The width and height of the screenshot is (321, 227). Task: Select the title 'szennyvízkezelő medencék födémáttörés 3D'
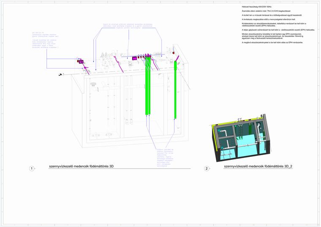pos(81,167)
